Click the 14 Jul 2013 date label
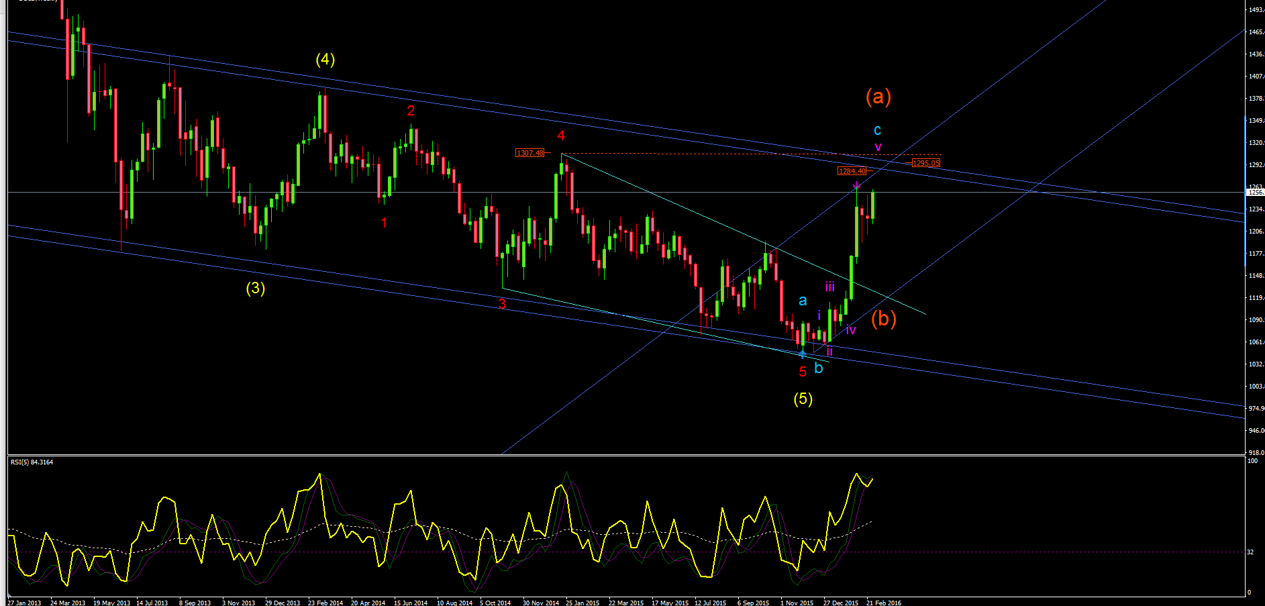 pyautogui.click(x=152, y=603)
